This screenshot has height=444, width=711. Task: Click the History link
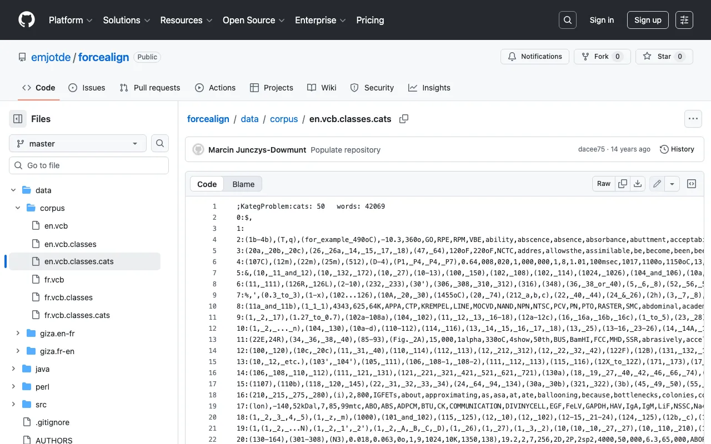pos(677,149)
